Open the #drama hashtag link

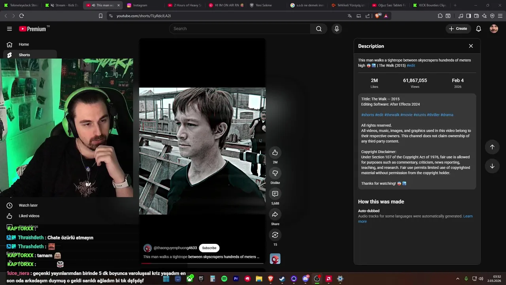click(x=447, y=115)
